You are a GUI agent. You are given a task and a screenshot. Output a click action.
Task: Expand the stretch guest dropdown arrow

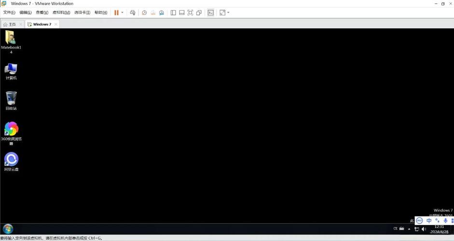pyautogui.click(x=228, y=13)
